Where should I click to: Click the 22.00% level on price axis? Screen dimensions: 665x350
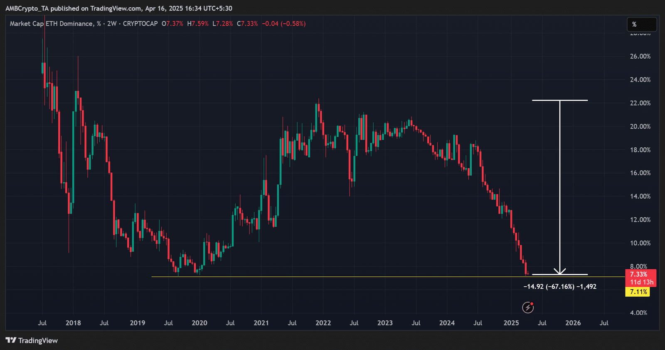click(x=640, y=103)
